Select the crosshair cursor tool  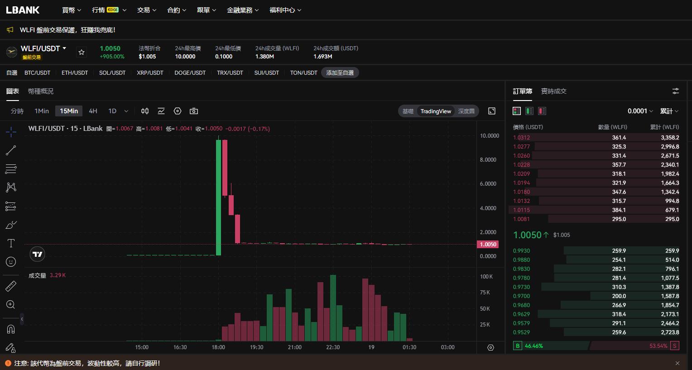pyautogui.click(x=11, y=132)
